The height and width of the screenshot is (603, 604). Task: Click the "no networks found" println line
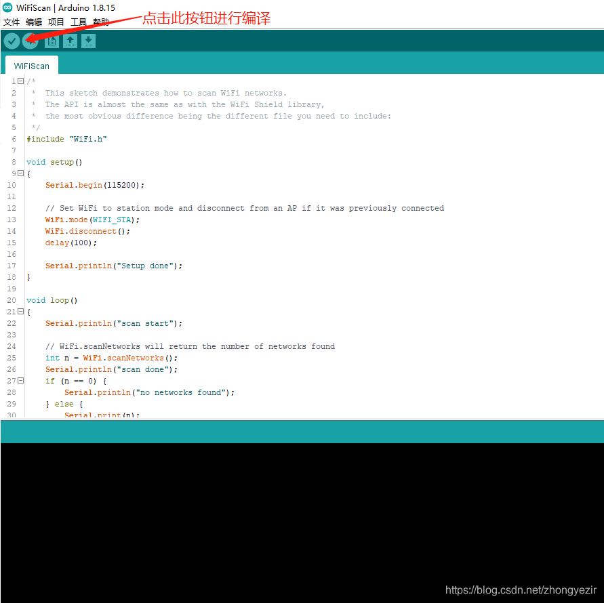(x=149, y=392)
